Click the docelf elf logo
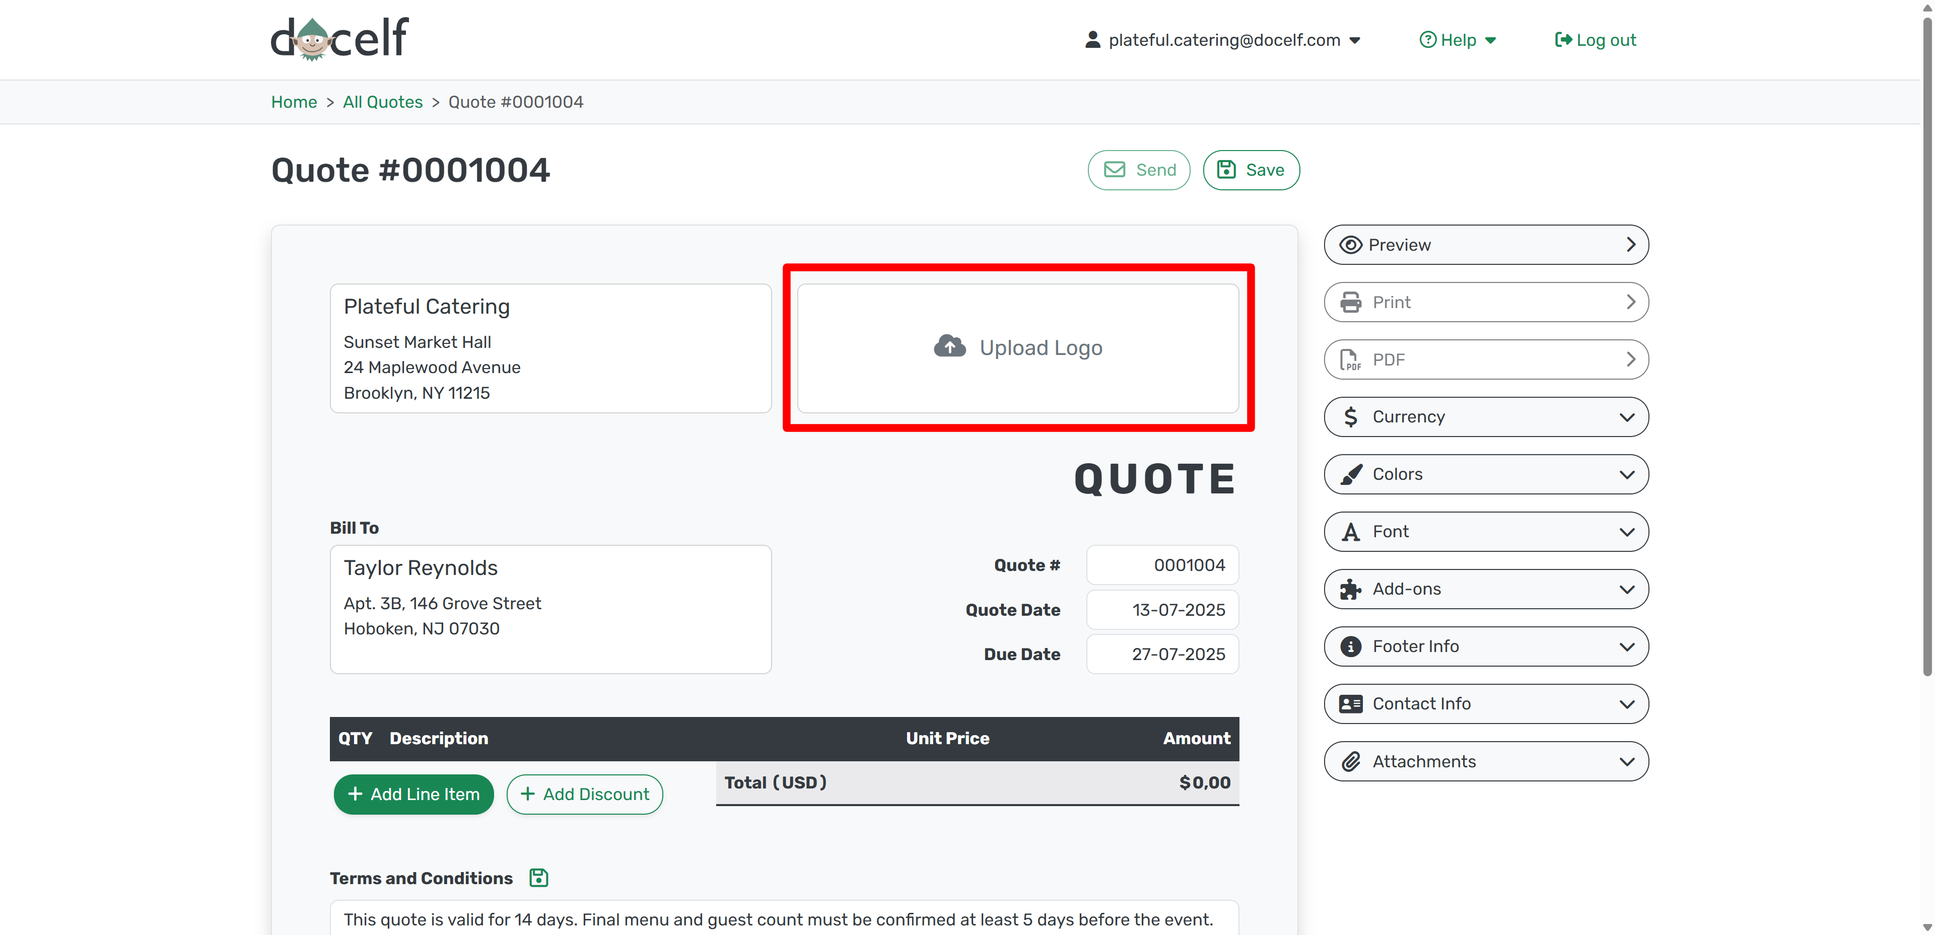 tap(339, 38)
